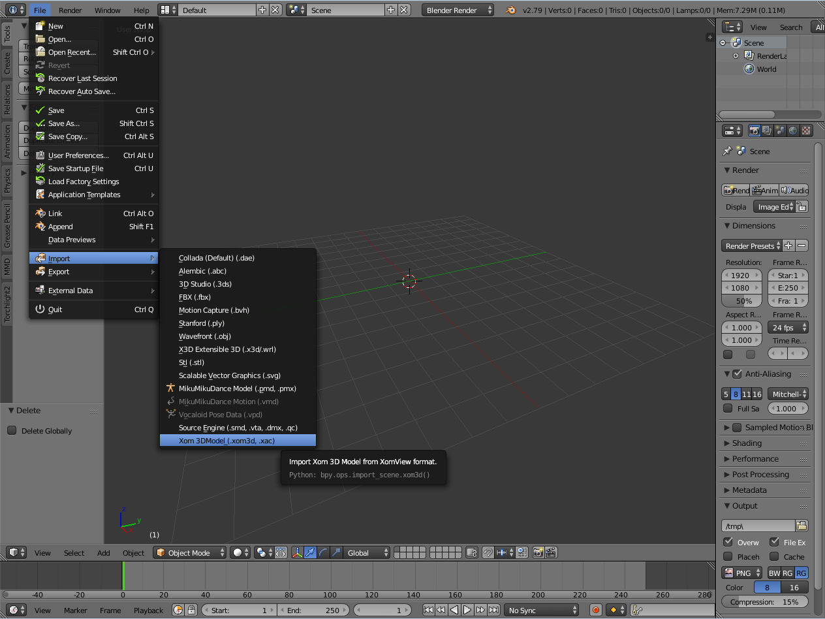The height and width of the screenshot is (619, 825).
Task: Open the World properties globe tab
Action: click(793, 131)
